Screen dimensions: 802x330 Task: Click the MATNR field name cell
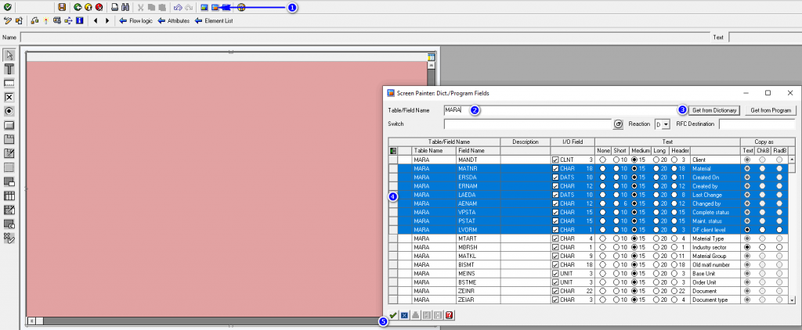point(479,169)
